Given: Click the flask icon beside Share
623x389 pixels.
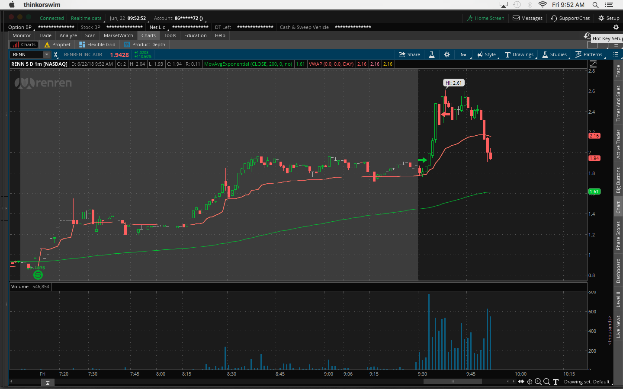Looking at the screenshot, I should [432, 54].
